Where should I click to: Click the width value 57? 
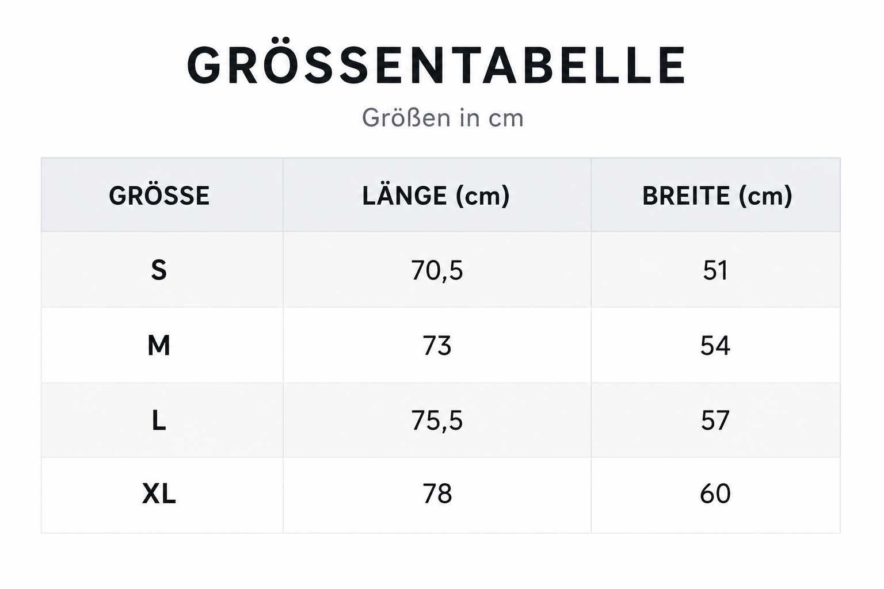pos(715,420)
